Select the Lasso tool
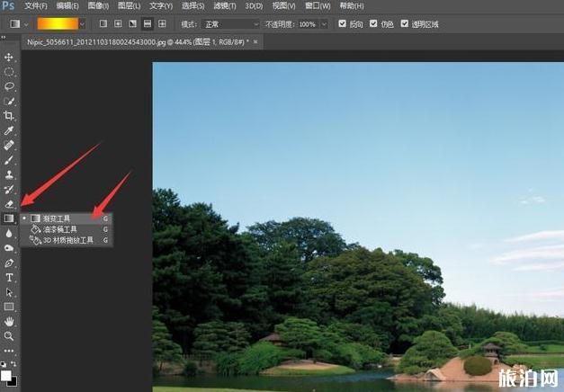The height and width of the screenshot is (392, 564). pos(9,86)
